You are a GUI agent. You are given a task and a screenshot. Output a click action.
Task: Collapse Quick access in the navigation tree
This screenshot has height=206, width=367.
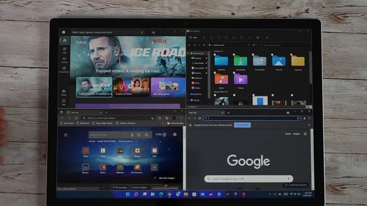[189, 53]
